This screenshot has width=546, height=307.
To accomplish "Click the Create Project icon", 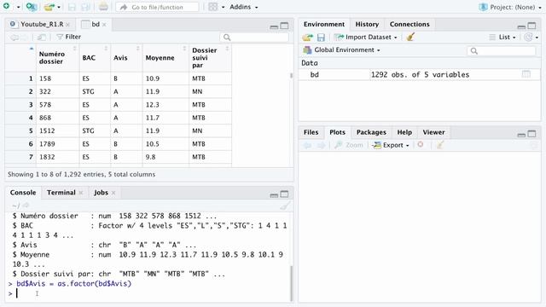I will 32,7.
